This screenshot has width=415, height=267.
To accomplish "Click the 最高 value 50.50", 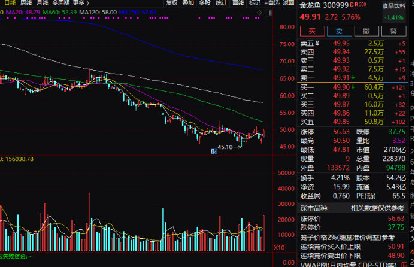I will [x=341, y=141].
